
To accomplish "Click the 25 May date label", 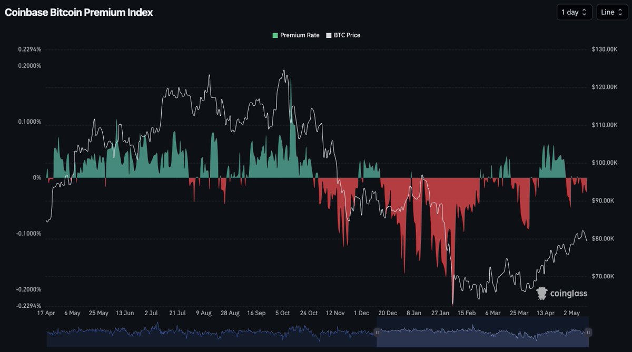I will (x=98, y=313).
